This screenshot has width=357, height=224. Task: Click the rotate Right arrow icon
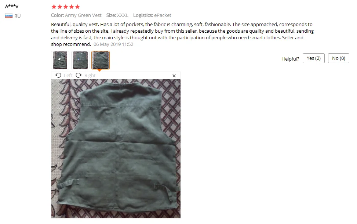79,75
